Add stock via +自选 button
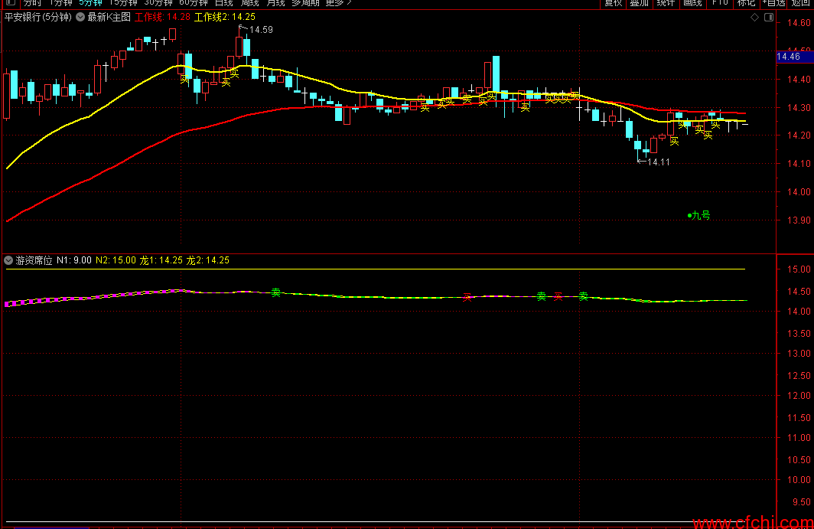Viewport: 814px width, 529px height. 773,2
